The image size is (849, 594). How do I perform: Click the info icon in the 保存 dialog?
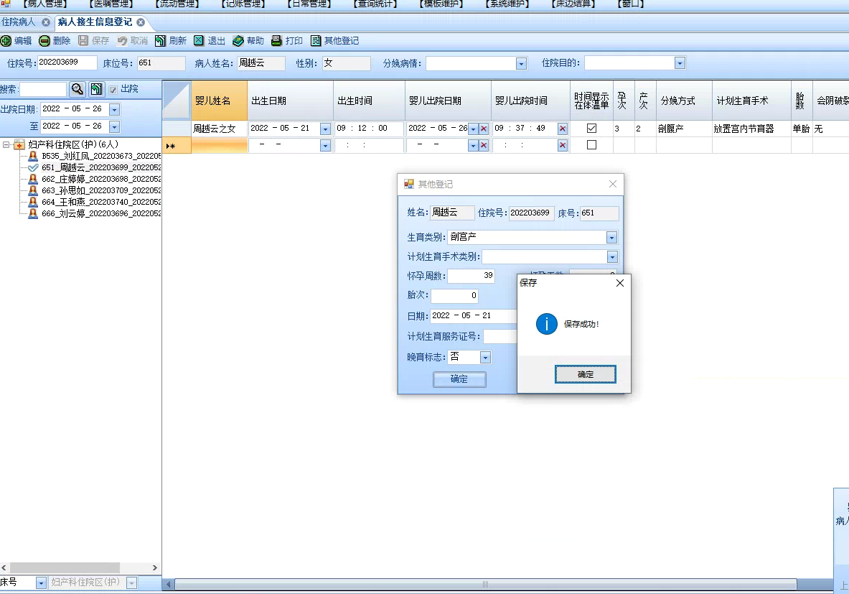point(547,324)
